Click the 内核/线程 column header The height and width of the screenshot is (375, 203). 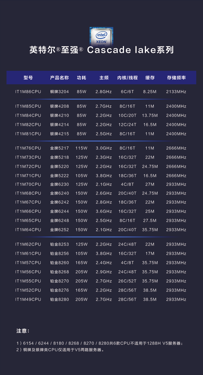(127, 78)
